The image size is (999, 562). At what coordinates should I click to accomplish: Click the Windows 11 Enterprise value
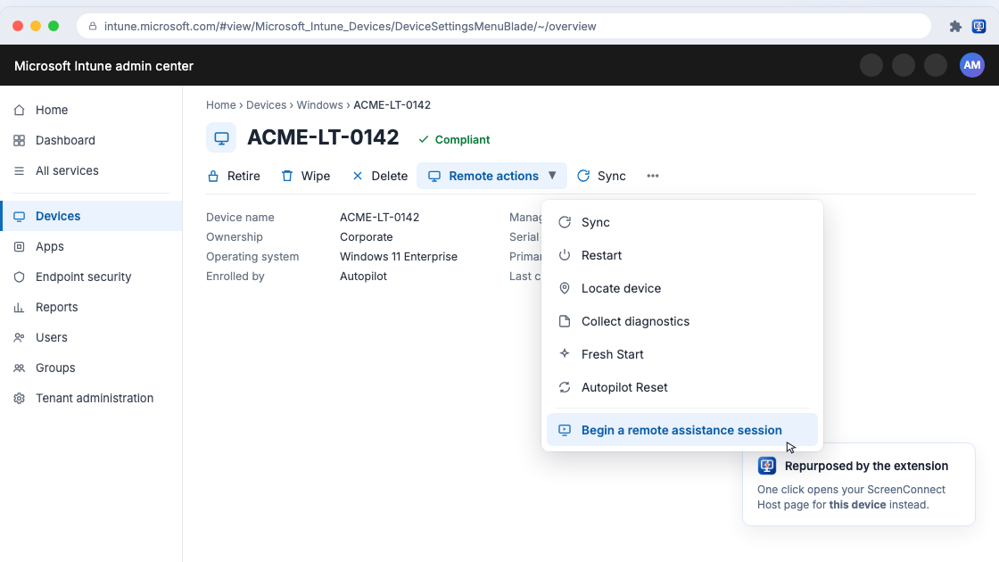click(398, 257)
